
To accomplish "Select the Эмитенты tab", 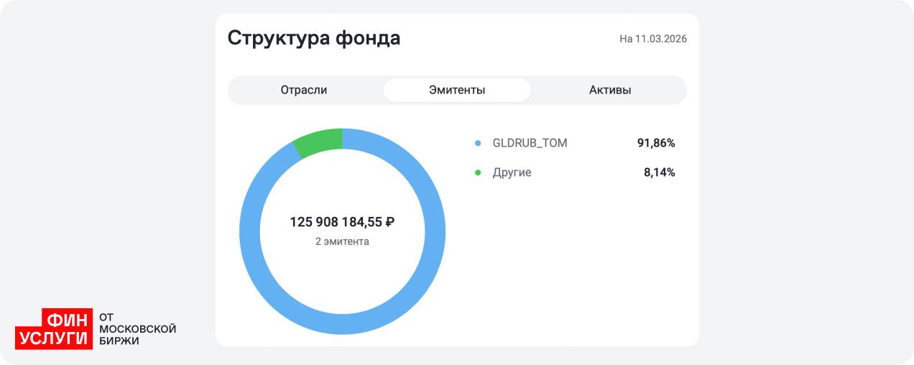I will click(457, 90).
